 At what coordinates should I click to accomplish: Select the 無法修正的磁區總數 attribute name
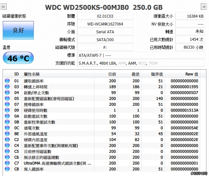click(41, 157)
